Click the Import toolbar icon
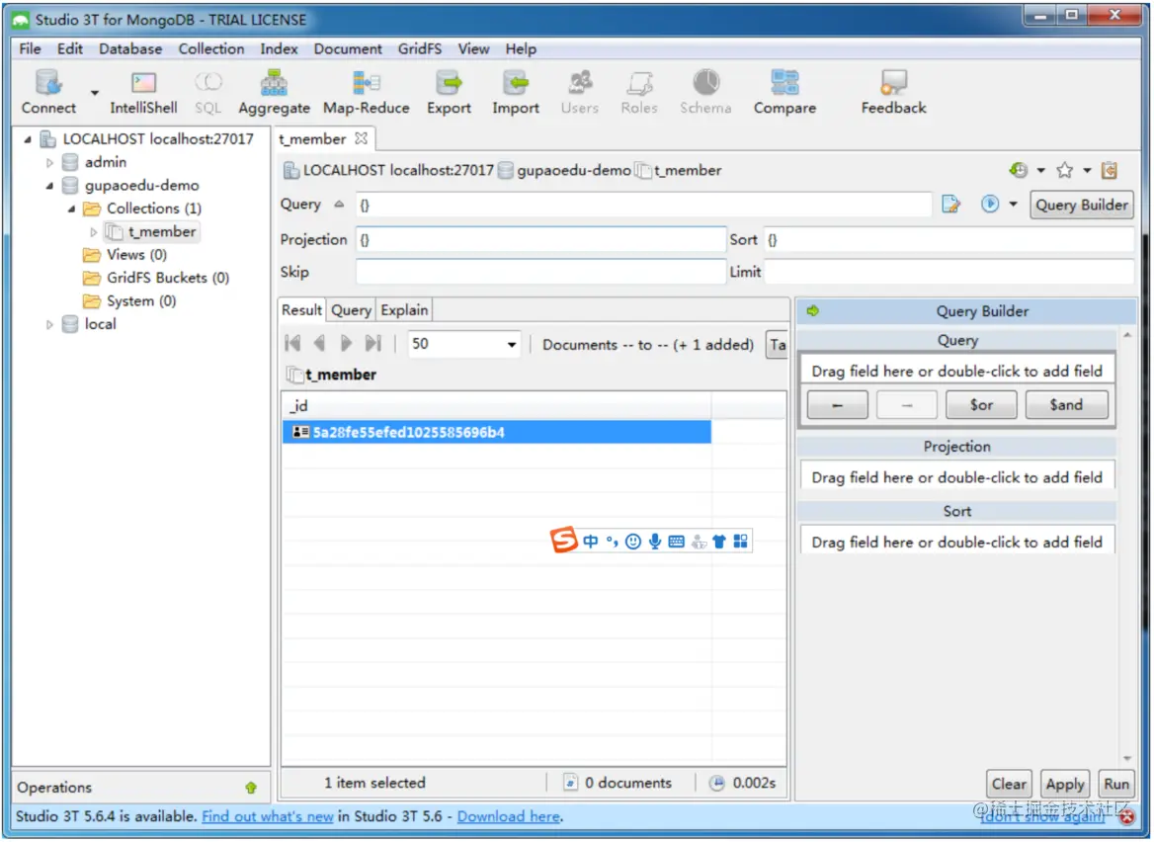The height and width of the screenshot is (842, 1154). pos(515,91)
